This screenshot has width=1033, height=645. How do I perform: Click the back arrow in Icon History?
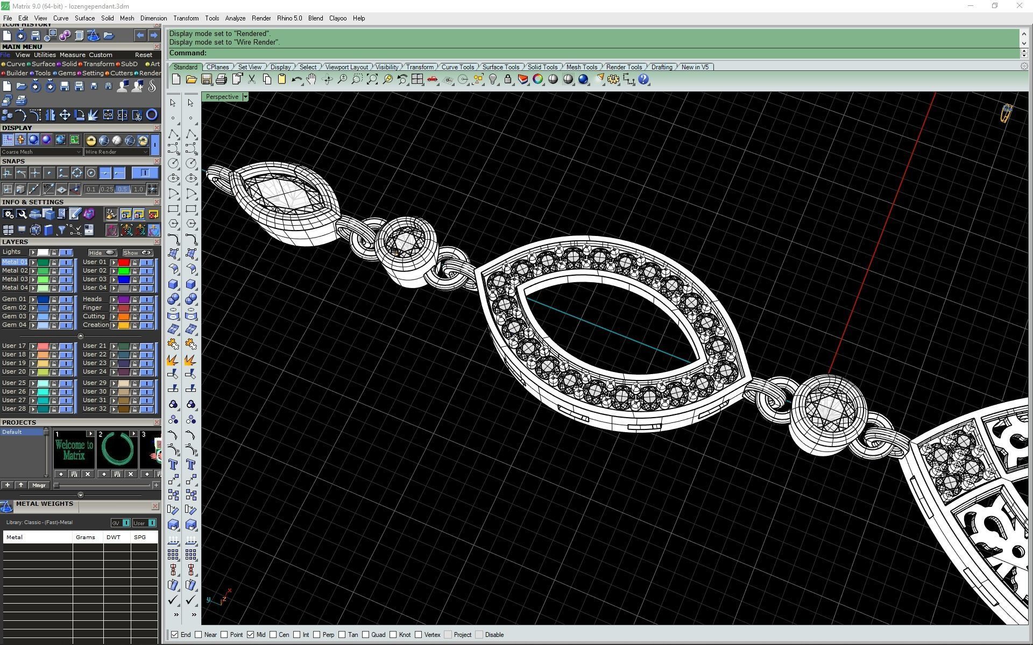[x=140, y=35]
